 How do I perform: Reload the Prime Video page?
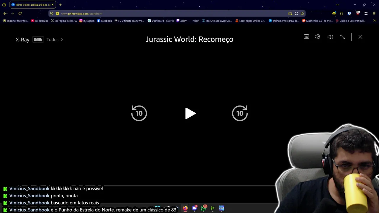pyautogui.click(x=20, y=13)
